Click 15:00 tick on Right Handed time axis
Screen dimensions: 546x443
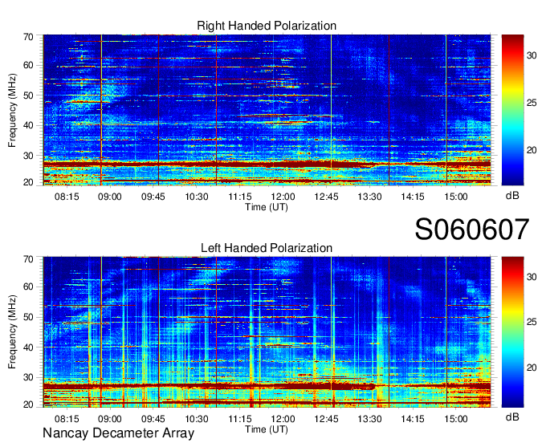(456, 197)
